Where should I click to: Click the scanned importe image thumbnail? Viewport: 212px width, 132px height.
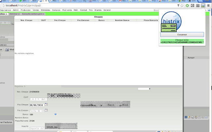[61, 126]
